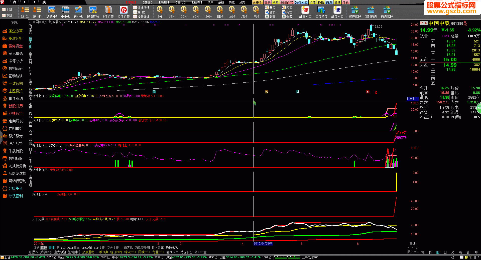Apply the MACD基本 template
The image size is (481, 260).
pos(73,248)
